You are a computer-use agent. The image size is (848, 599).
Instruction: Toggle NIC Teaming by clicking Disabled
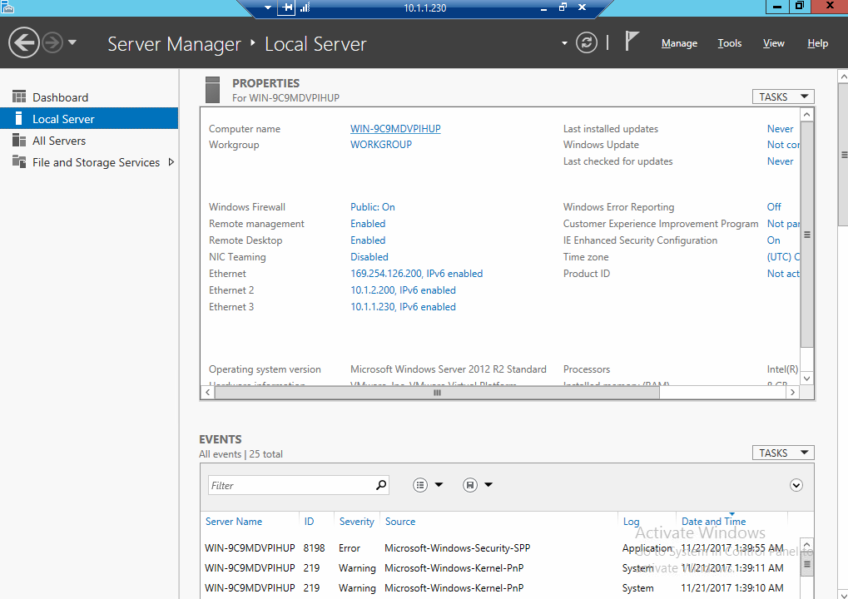[x=369, y=256]
